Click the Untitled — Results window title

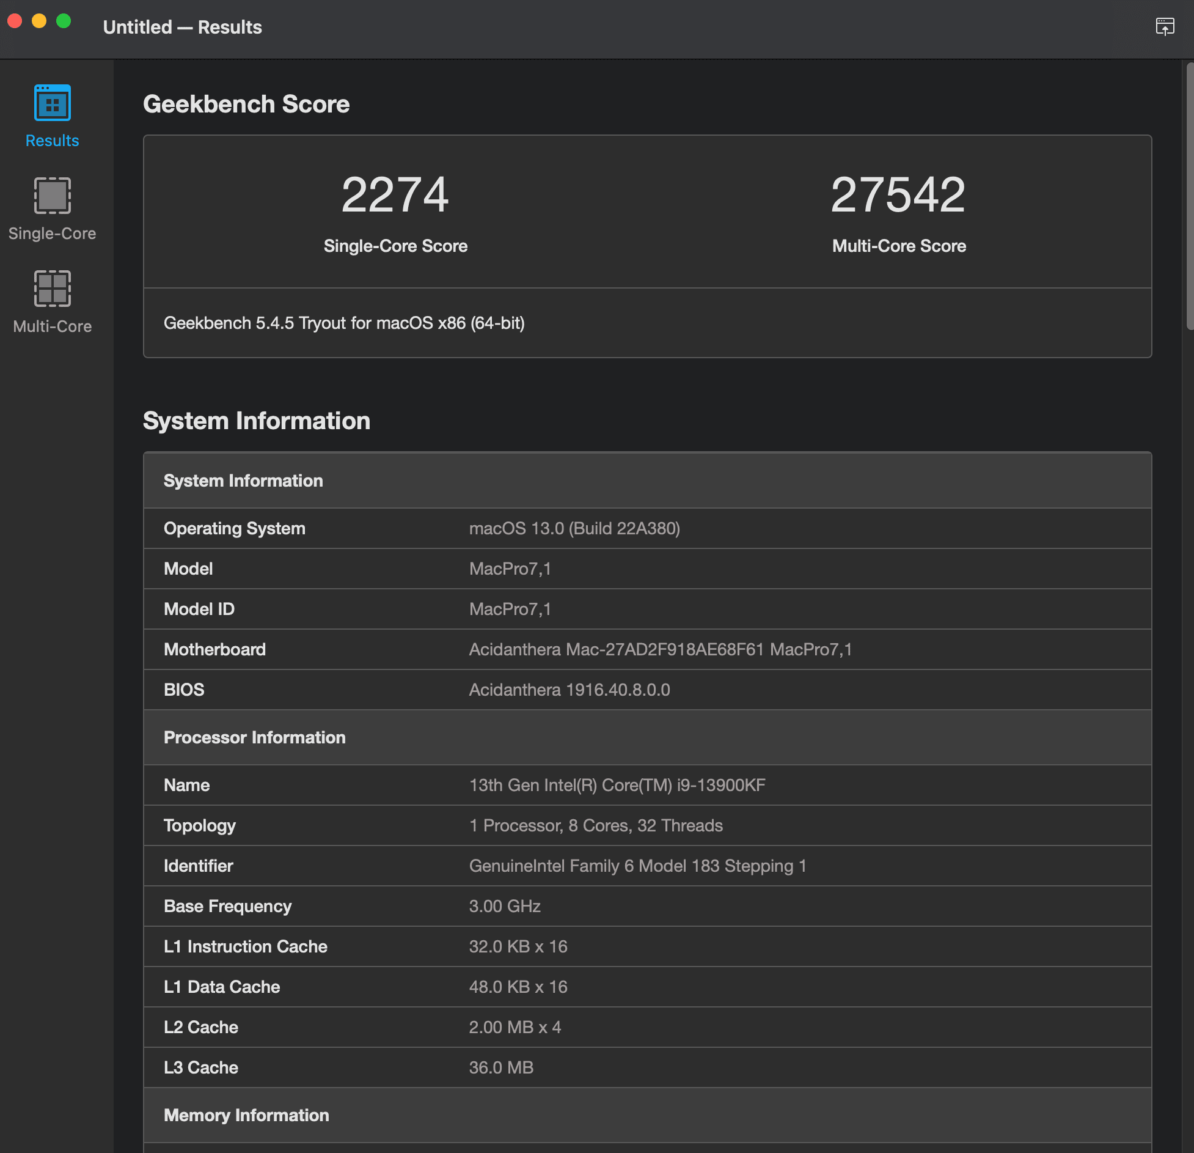tap(182, 27)
